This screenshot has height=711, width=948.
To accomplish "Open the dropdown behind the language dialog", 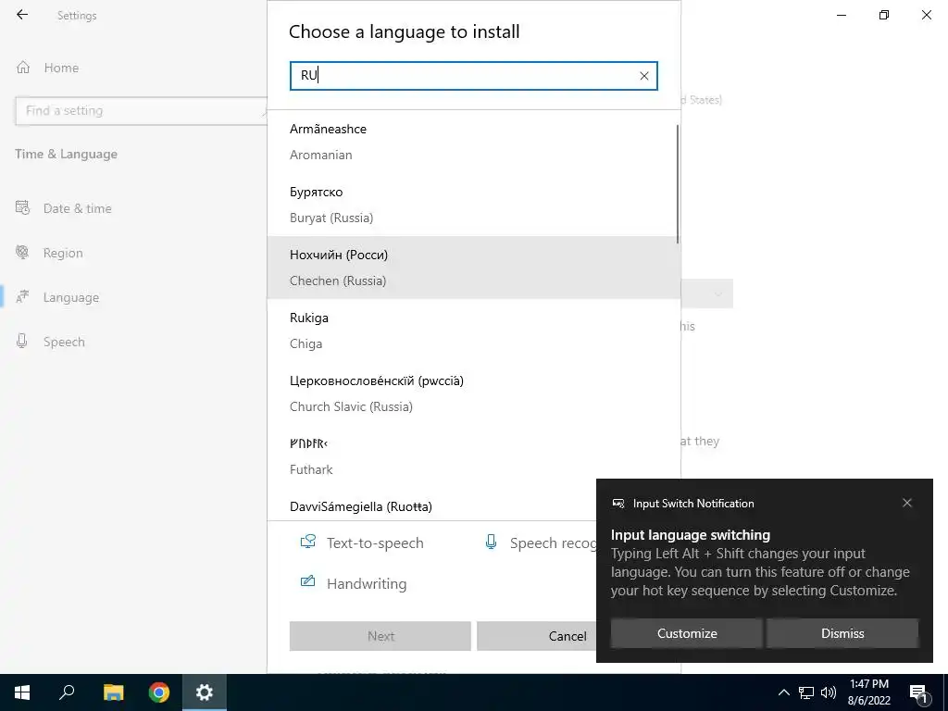I will [707, 293].
